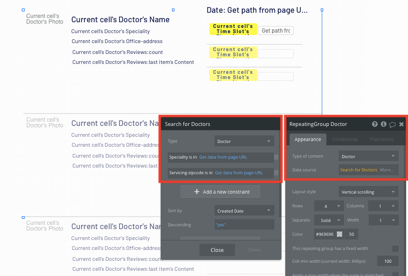
Task: Open help via the question mark icon
Action: (375, 124)
